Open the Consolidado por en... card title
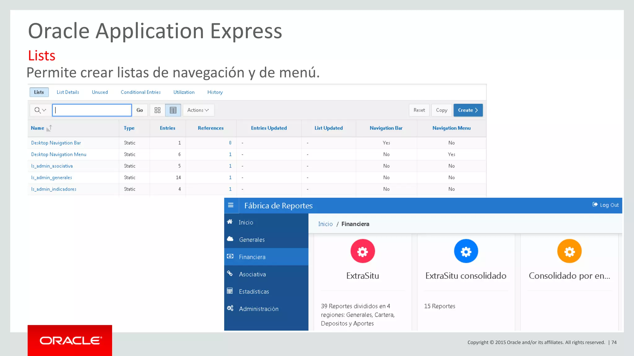Viewport: 634px width, 356px height. pos(569,276)
